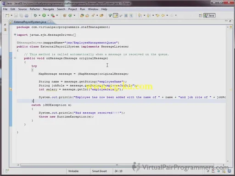Toggle the Word Wrap toolbar icon
The height and width of the screenshot is (176, 235).
121,16
